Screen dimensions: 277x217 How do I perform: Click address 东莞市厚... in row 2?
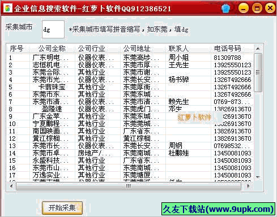141,65
